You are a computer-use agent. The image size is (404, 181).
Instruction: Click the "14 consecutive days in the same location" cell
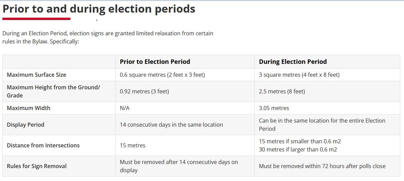171,125
